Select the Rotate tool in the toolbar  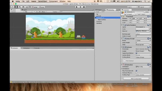20,7
